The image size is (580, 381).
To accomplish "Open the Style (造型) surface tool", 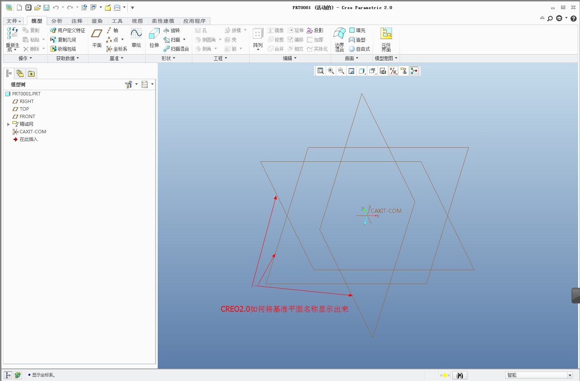I will 357,39.
